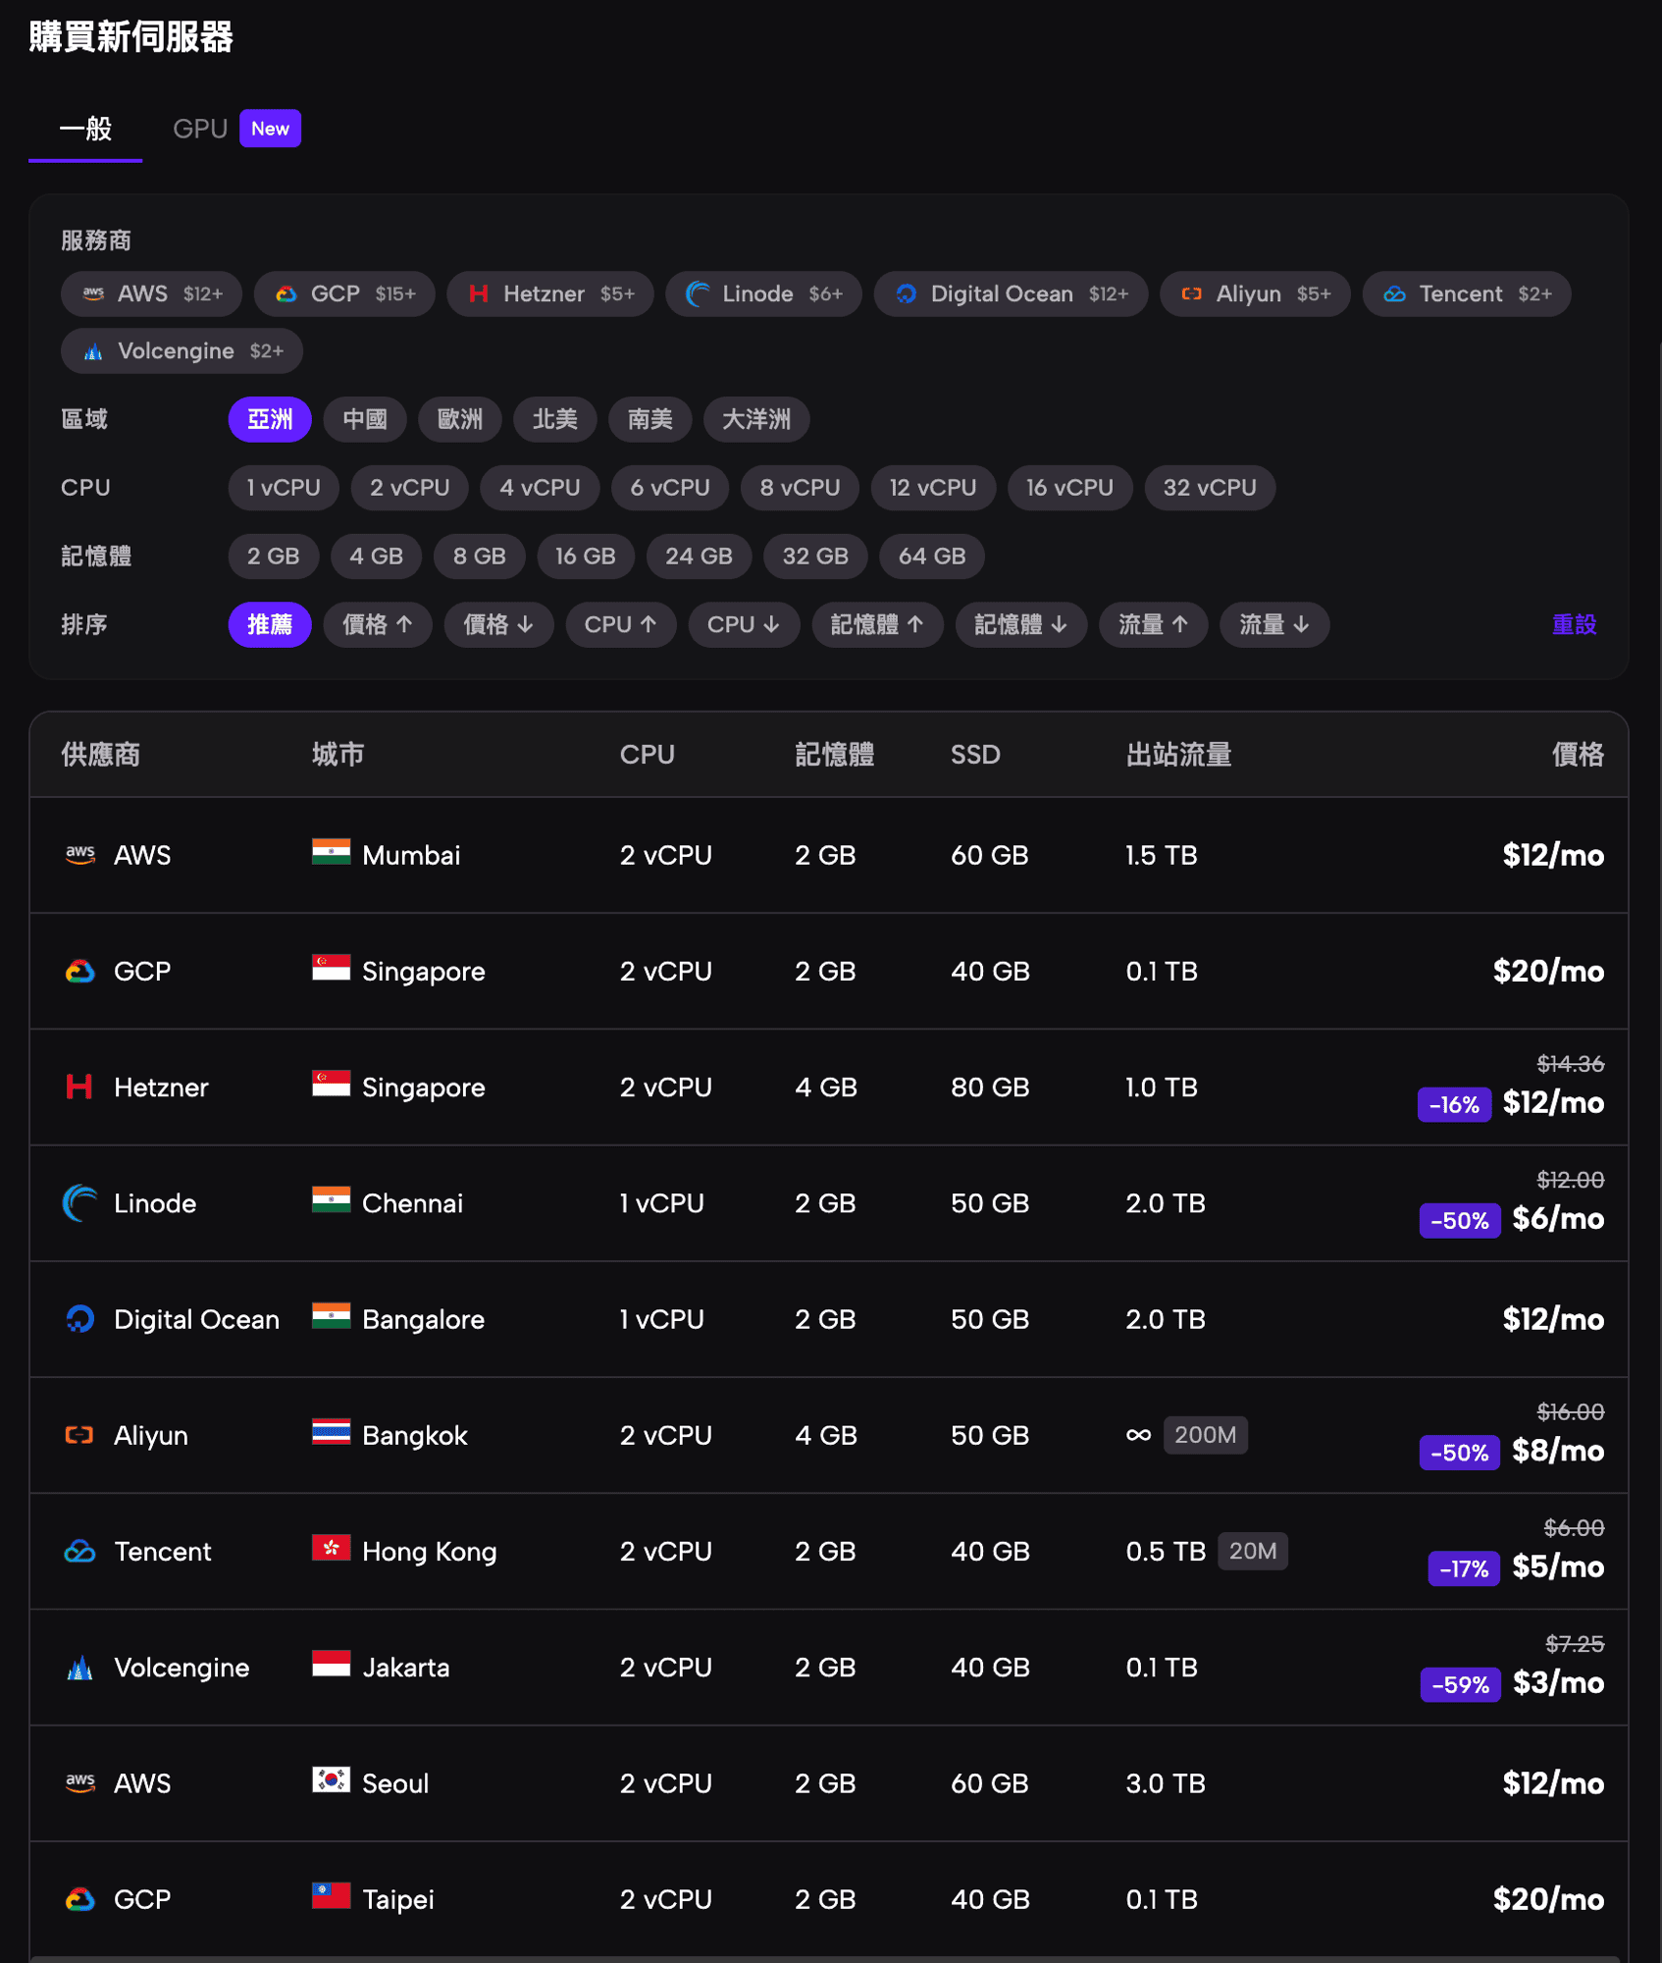The height and width of the screenshot is (1963, 1662).
Task: Click the 200M bandwidth badge
Action: (1206, 1435)
